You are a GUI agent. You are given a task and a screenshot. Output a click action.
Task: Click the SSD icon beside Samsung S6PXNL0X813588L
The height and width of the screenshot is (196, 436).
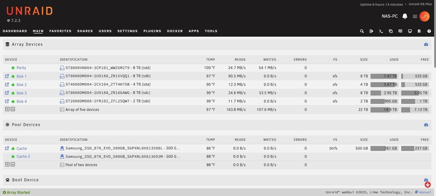tap(62, 148)
